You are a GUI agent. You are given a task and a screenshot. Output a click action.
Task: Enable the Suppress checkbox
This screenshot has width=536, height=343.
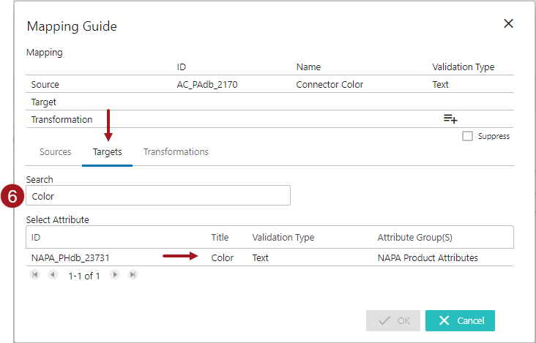468,136
